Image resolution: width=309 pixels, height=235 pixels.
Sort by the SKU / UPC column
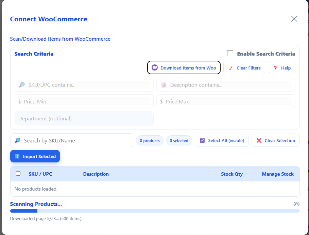click(40, 174)
